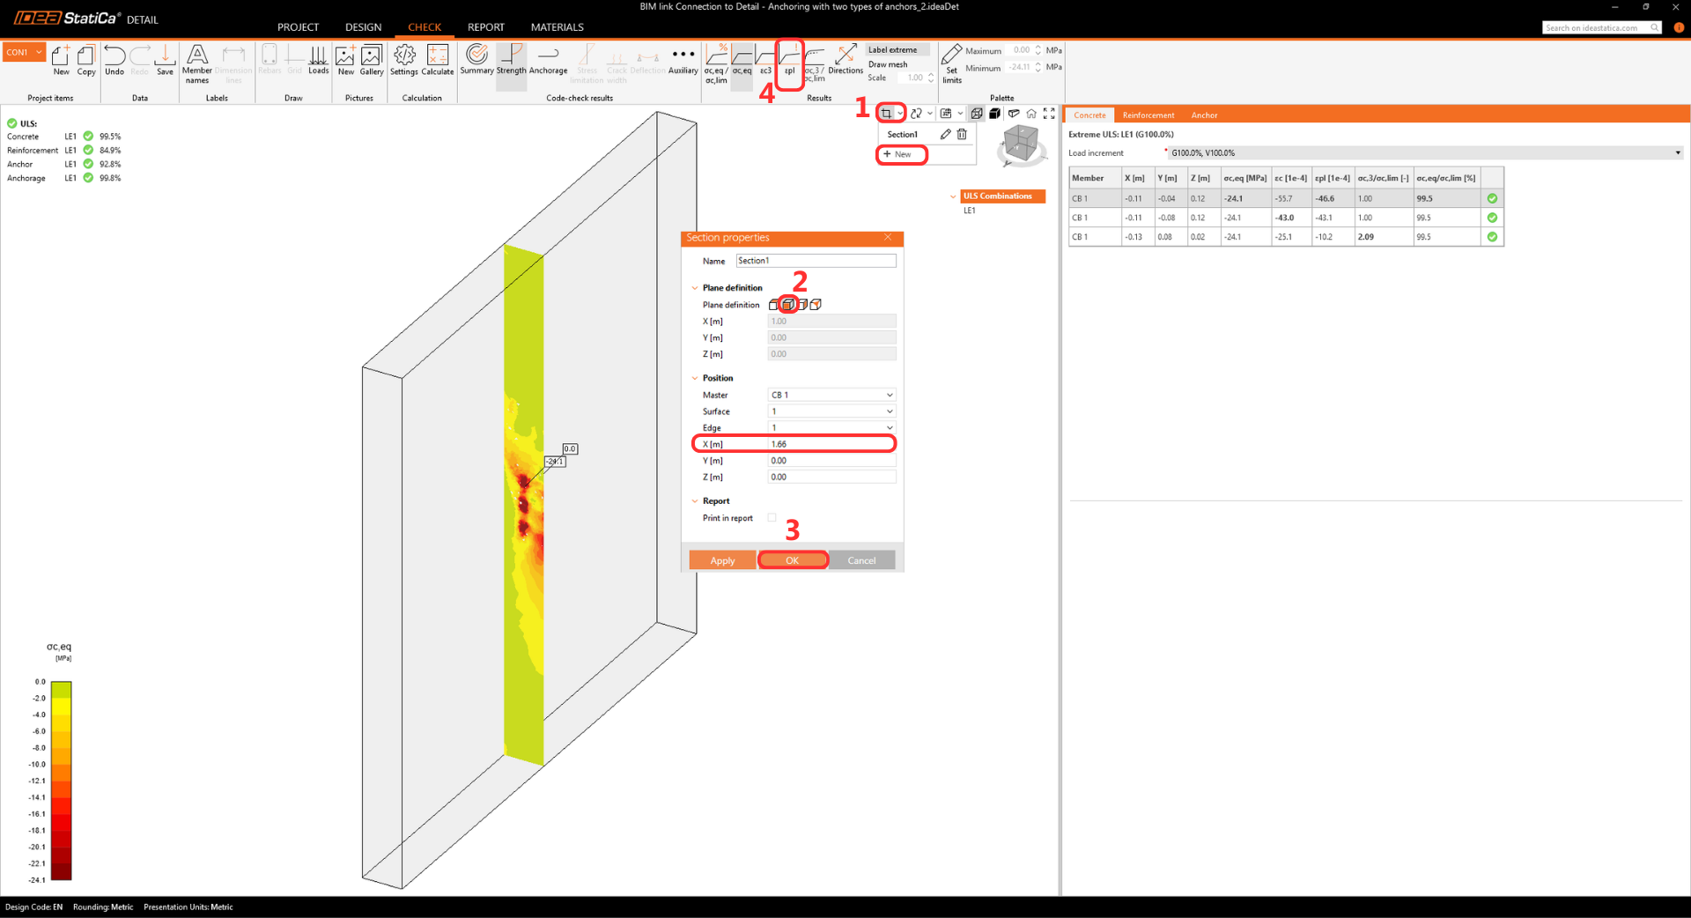Open the Reinforcement results tab
1691x918 pixels.
click(x=1148, y=115)
